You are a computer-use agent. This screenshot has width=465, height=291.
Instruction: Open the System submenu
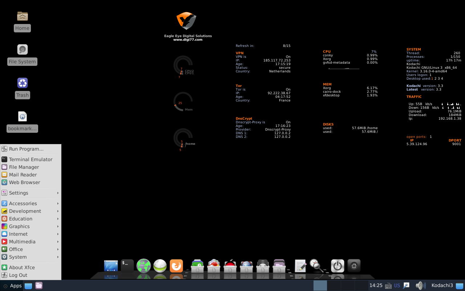(x=31, y=257)
